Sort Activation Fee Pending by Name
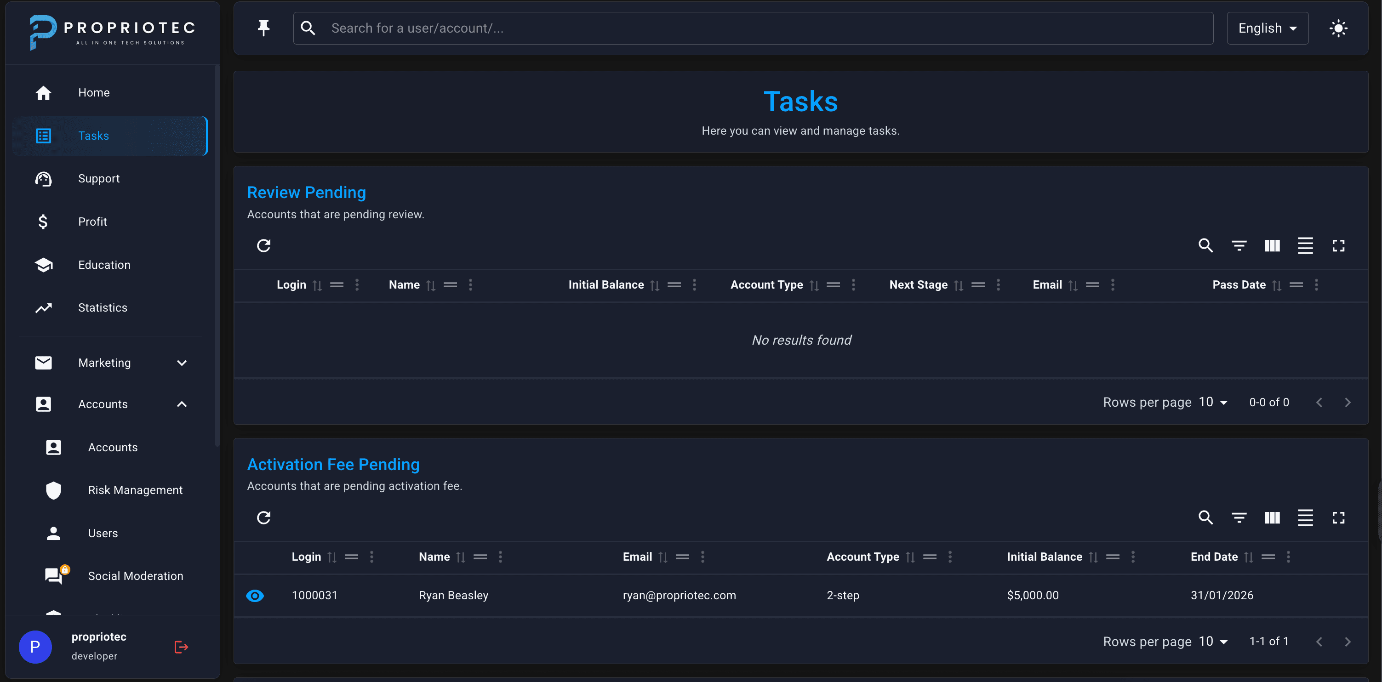The height and width of the screenshot is (682, 1382). (461, 557)
